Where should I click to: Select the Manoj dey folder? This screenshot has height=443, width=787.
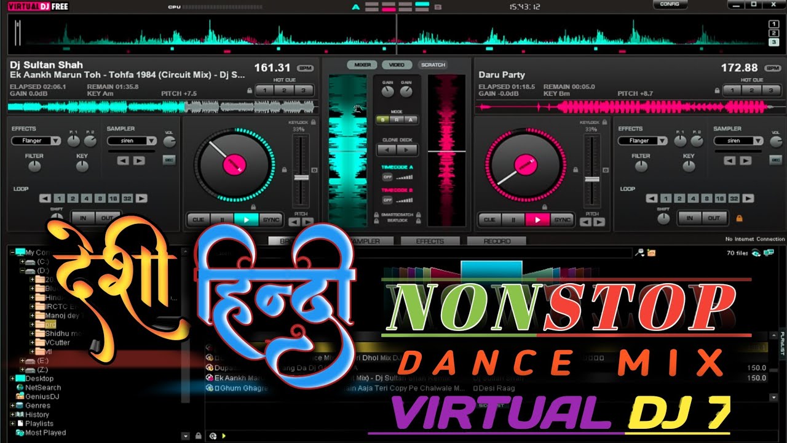pos(57,315)
